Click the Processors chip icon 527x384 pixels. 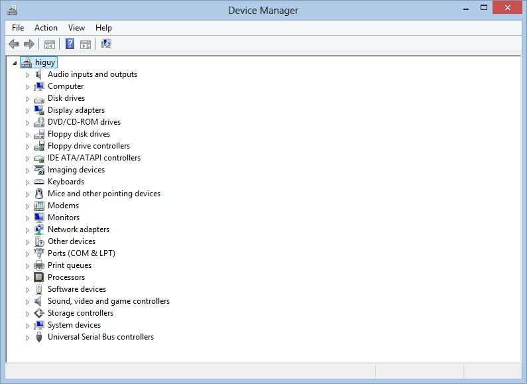[x=39, y=277]
